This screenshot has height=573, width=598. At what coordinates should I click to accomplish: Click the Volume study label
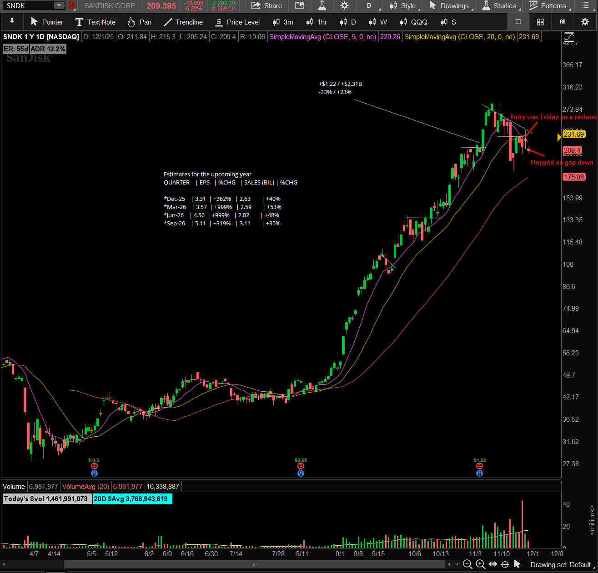tap(14, 487)
